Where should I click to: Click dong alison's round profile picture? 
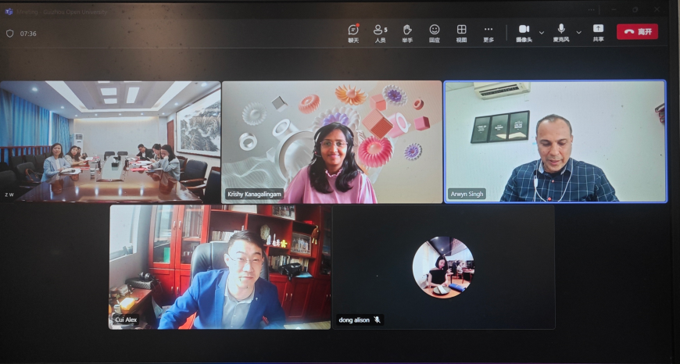(443, 267)
